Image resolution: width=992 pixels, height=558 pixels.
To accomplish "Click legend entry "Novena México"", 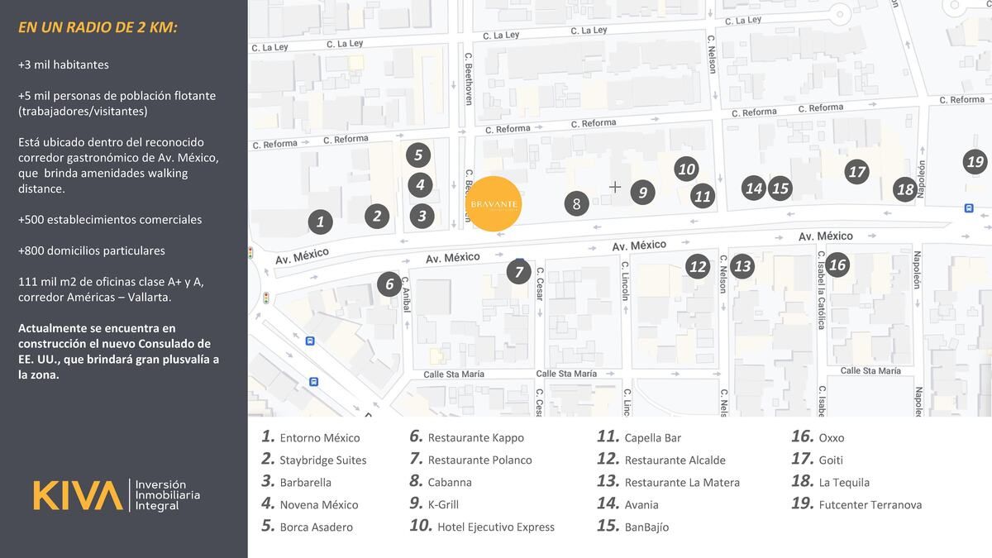I will point(310,504).
